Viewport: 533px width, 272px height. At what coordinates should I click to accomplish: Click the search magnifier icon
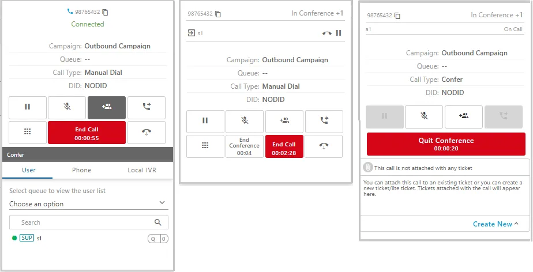pos(157,222)
